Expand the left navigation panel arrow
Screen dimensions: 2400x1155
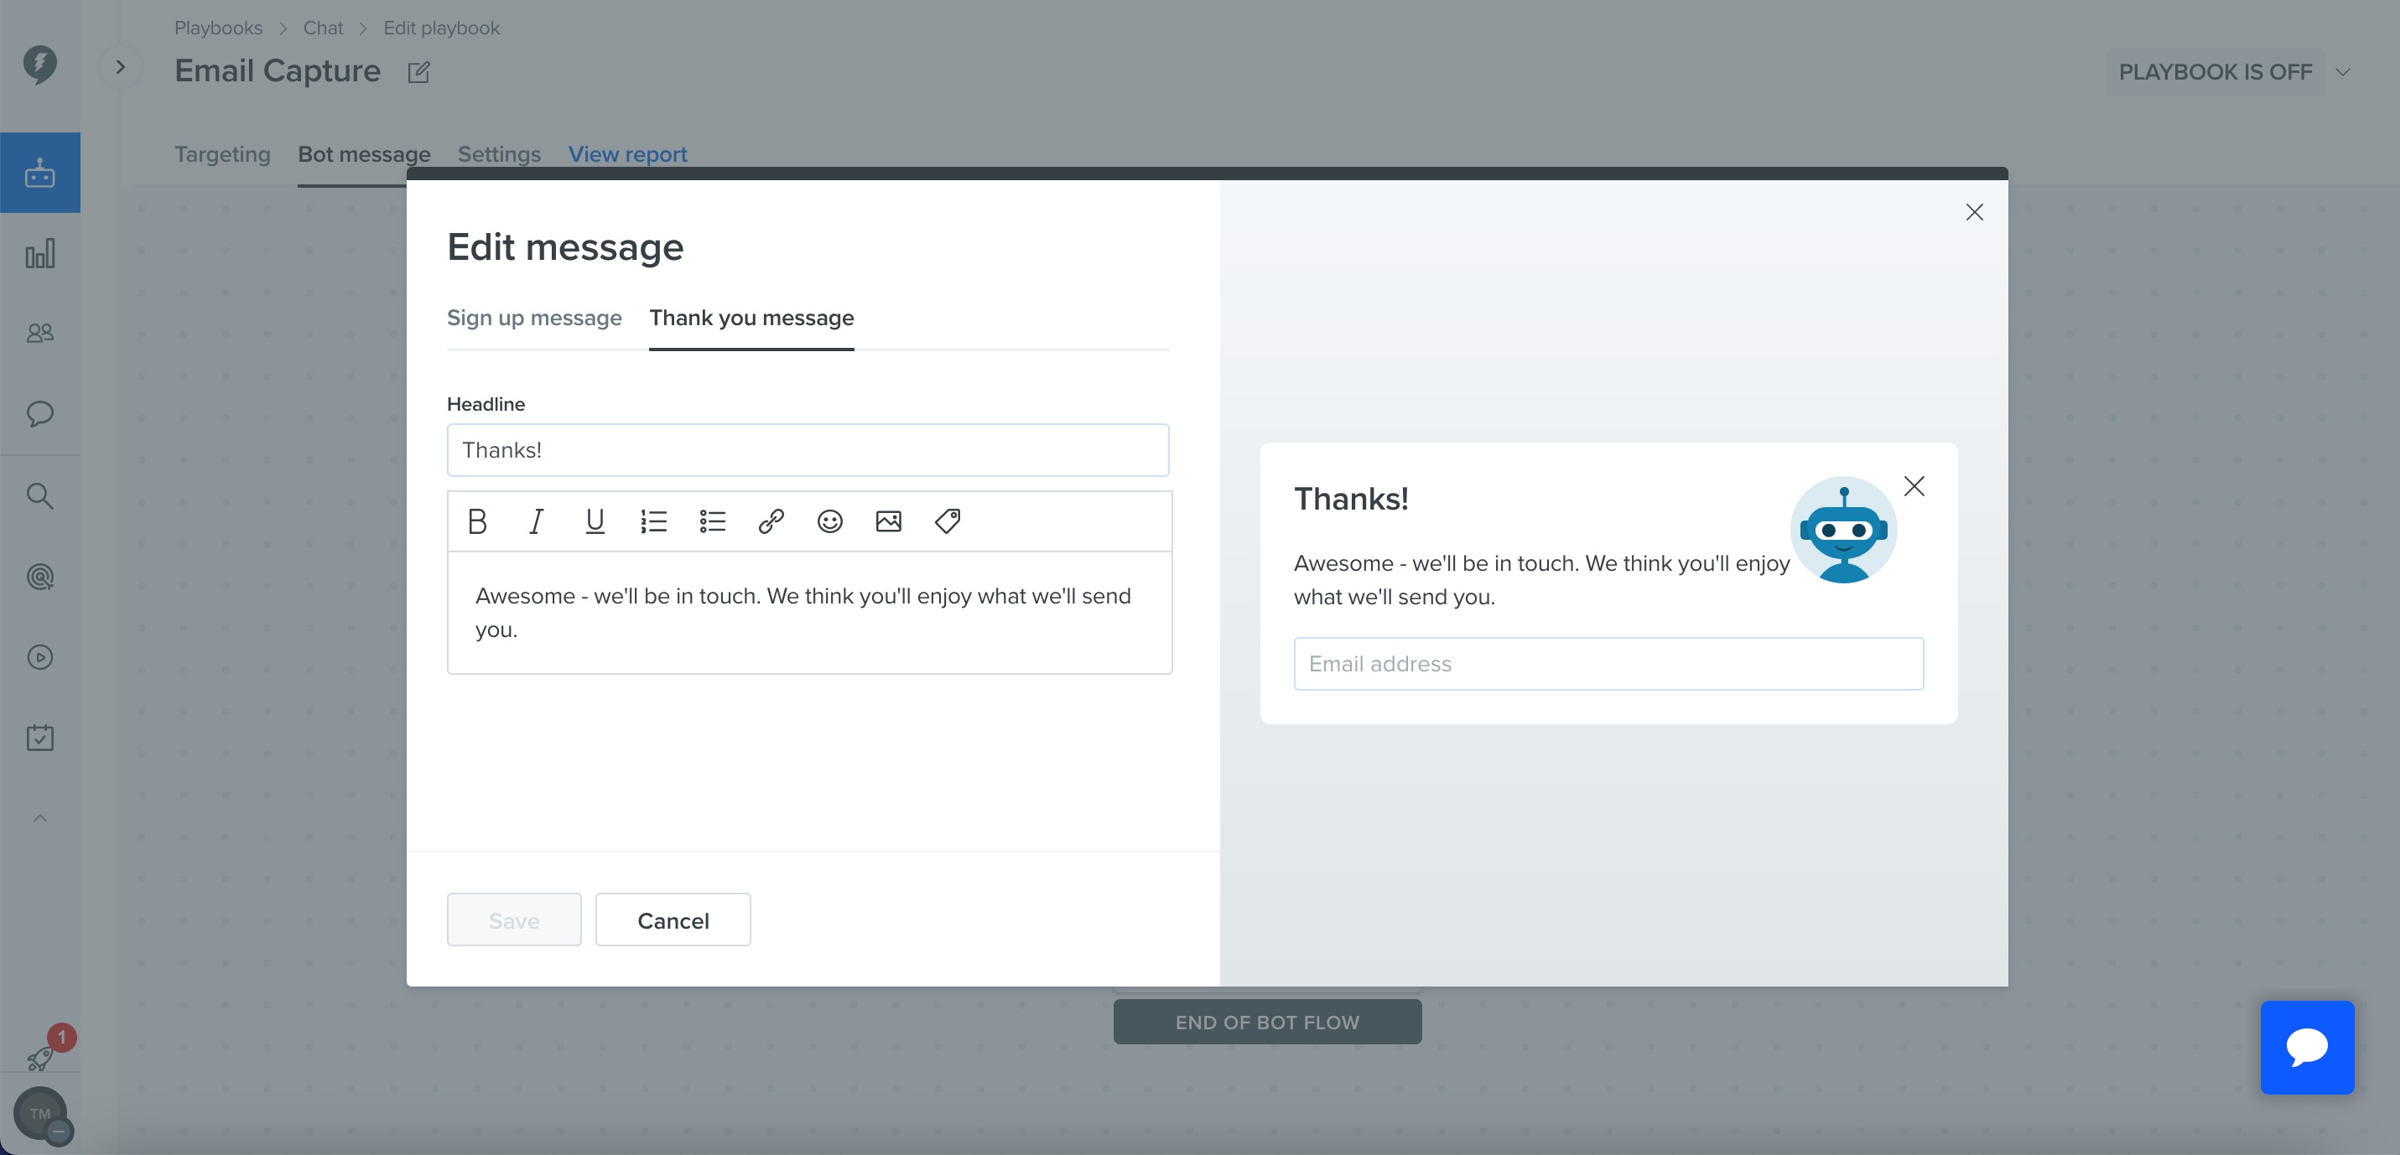click(120, 67)
